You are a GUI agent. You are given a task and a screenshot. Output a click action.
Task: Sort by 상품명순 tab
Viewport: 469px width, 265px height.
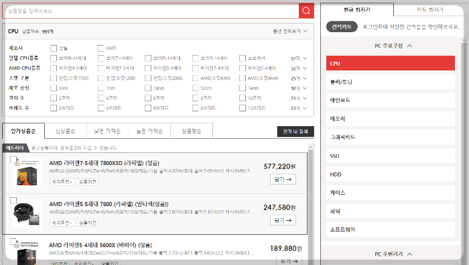pyautogui.click(x=192, y=131)
